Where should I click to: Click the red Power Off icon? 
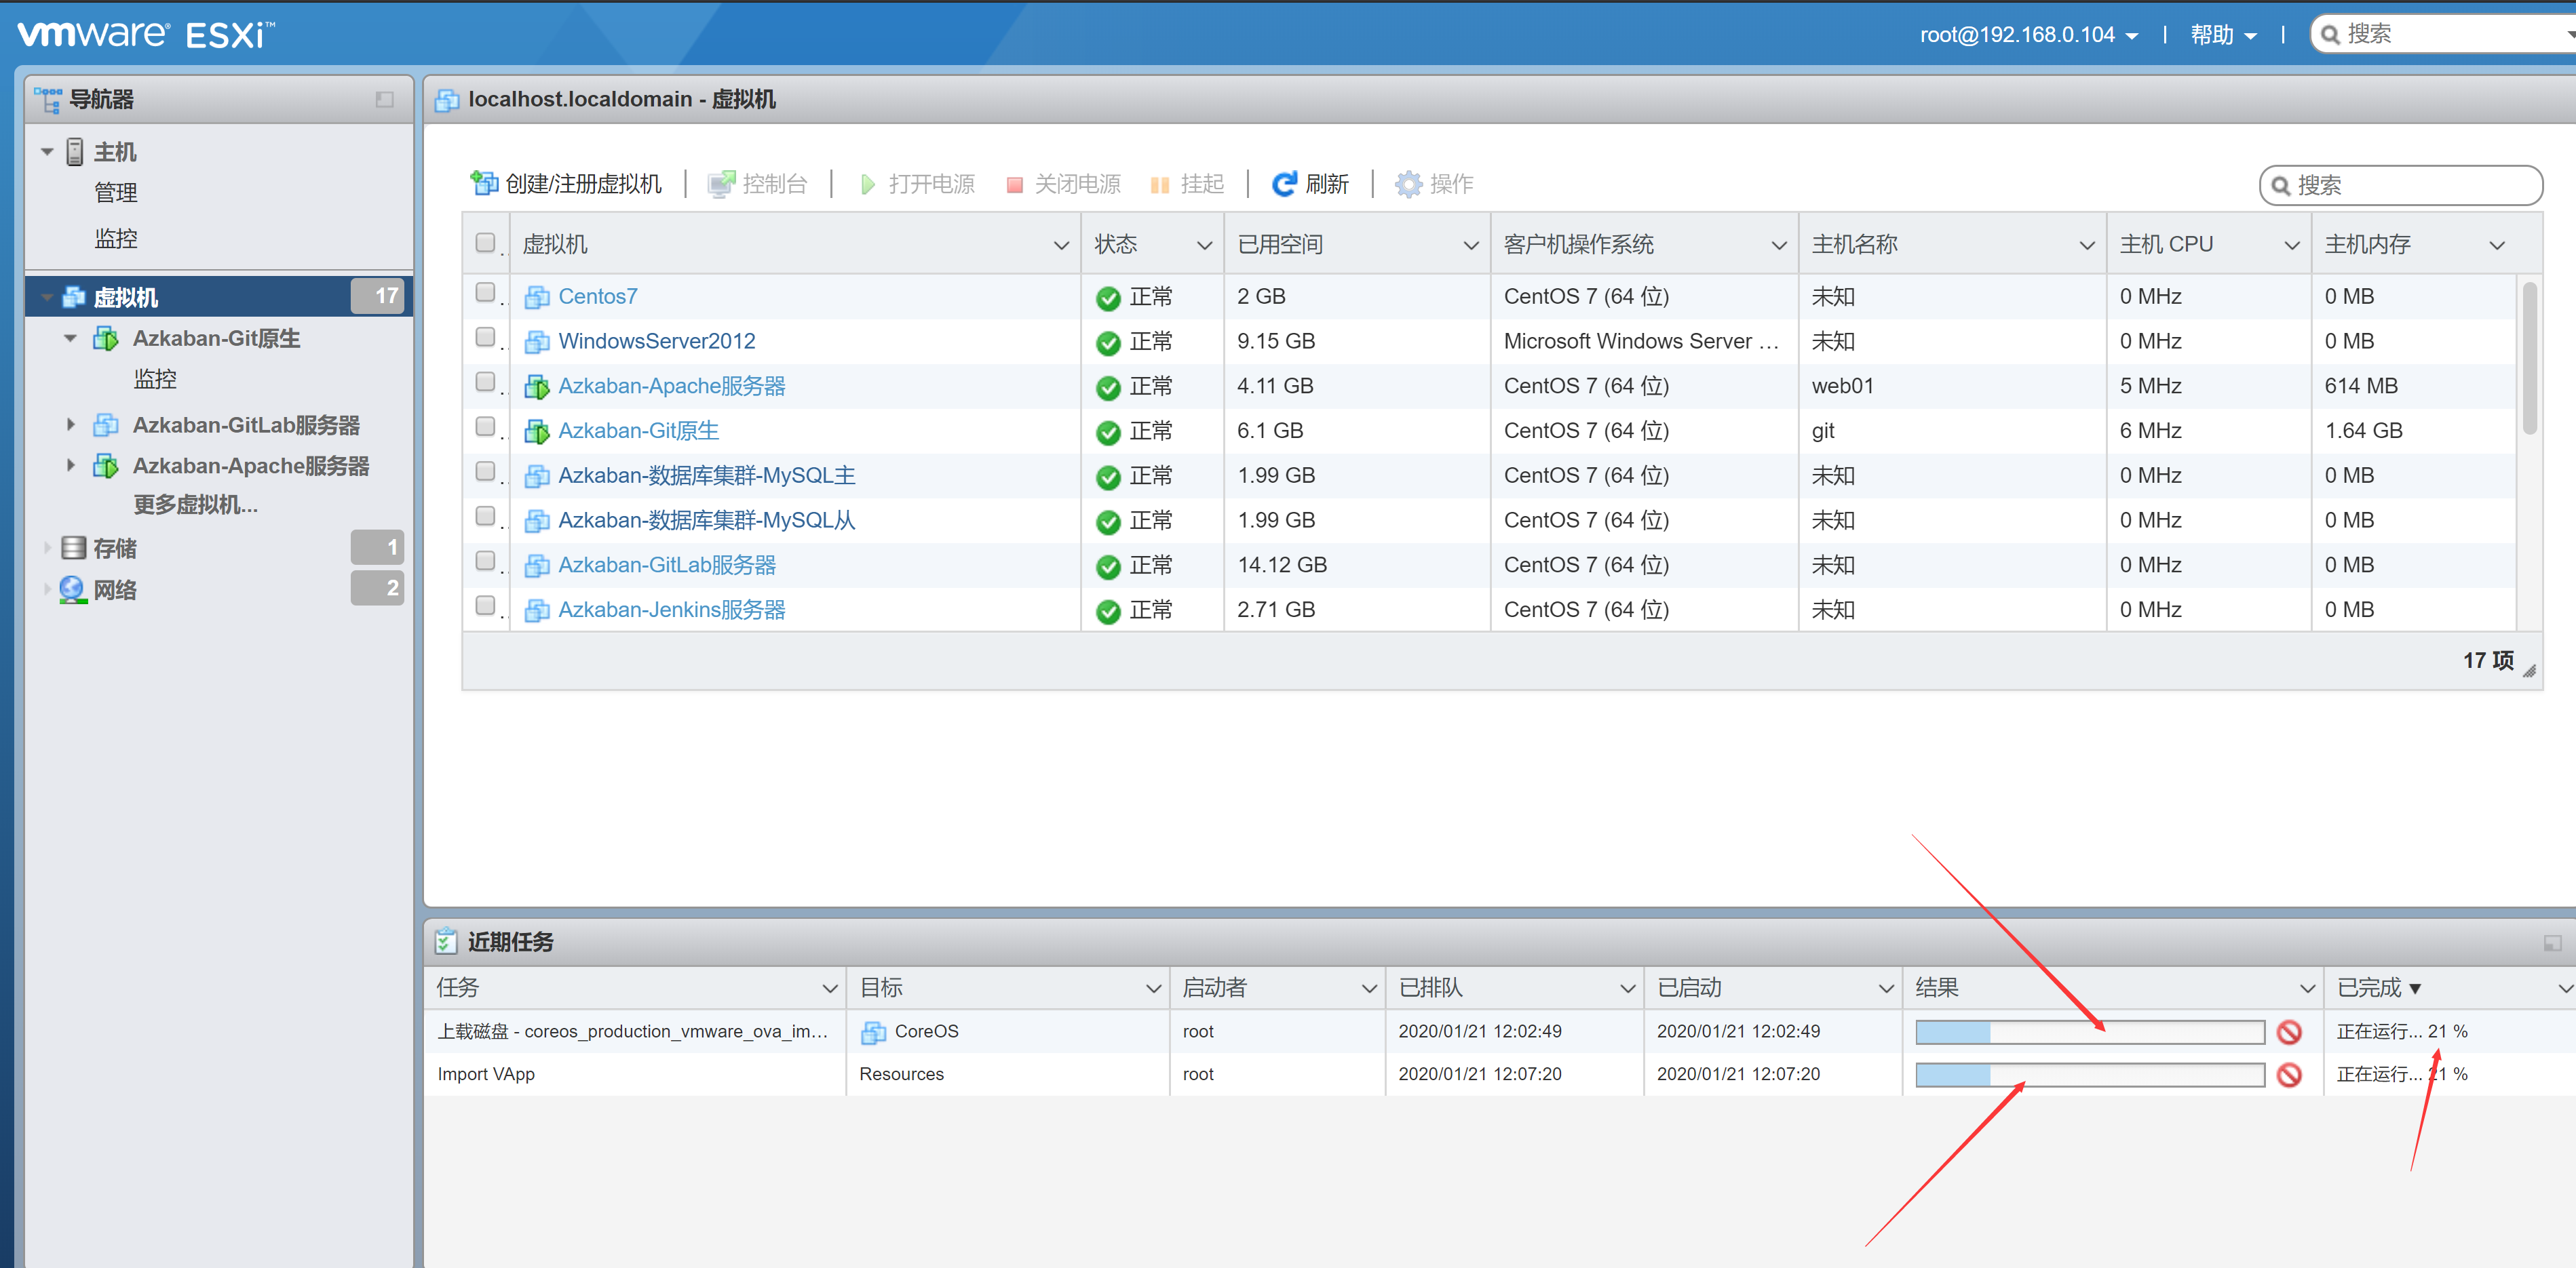tap(1014, 185)
